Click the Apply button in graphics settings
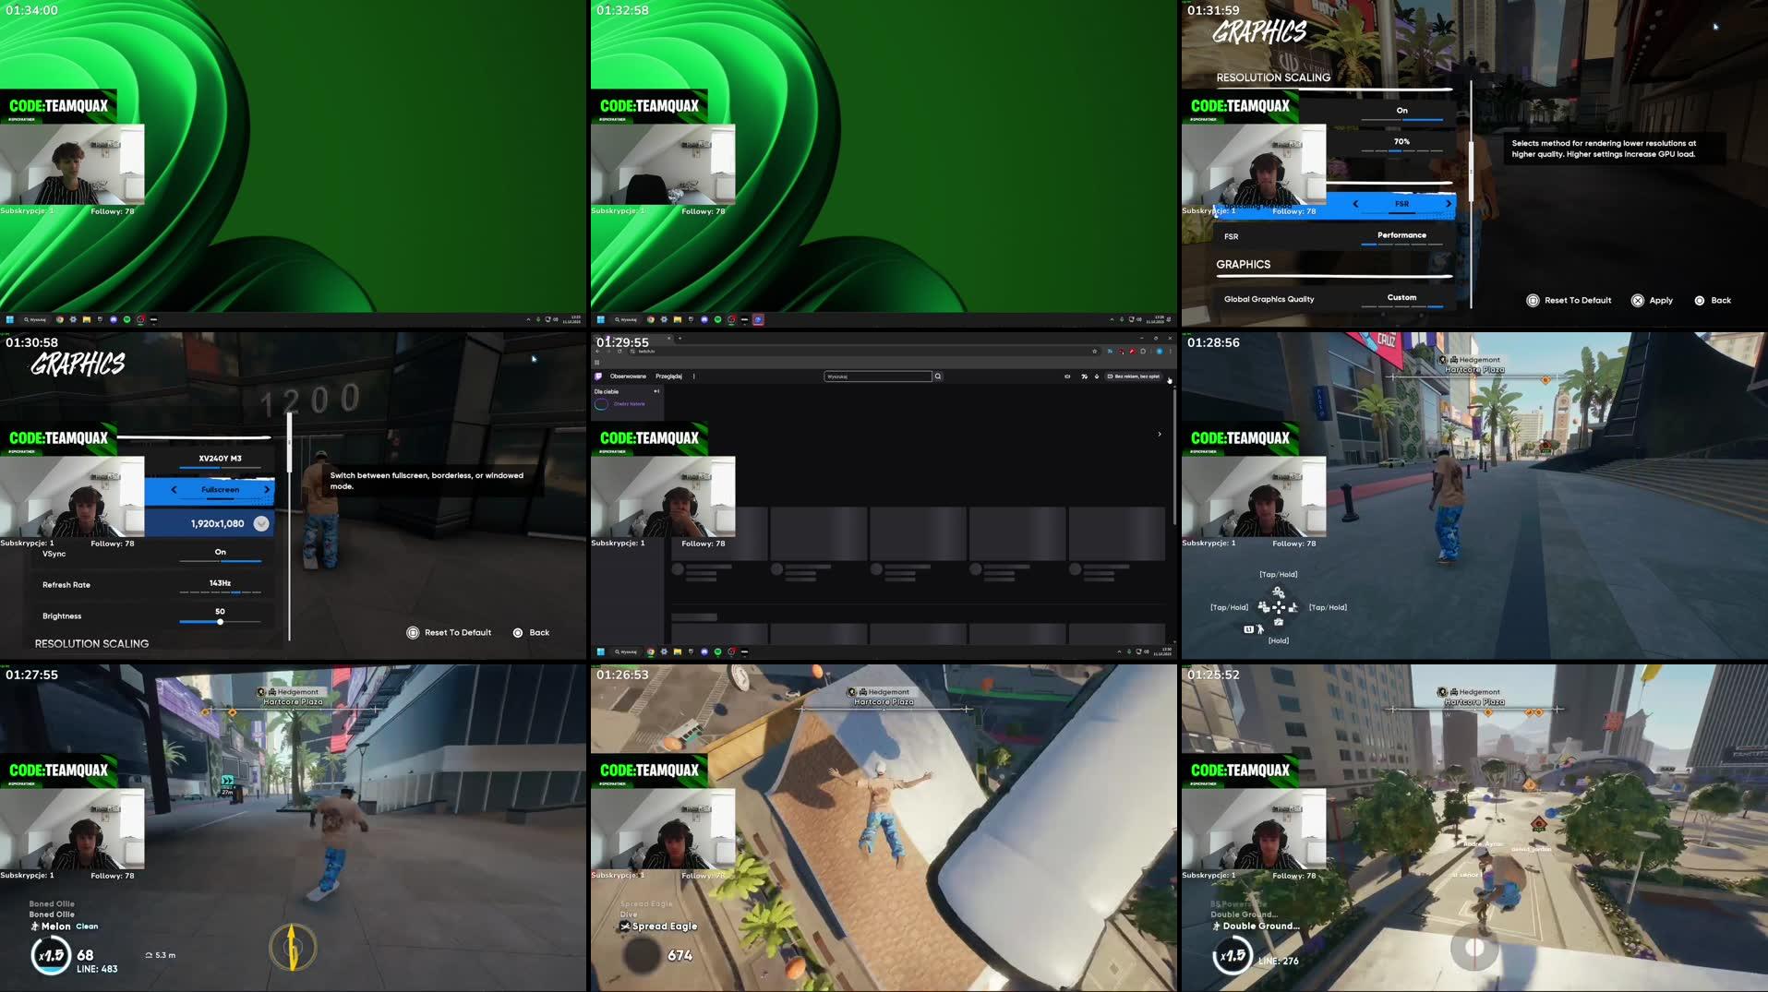The width and height of the screenshot is (1768, 992). [x=1652, y=301]
